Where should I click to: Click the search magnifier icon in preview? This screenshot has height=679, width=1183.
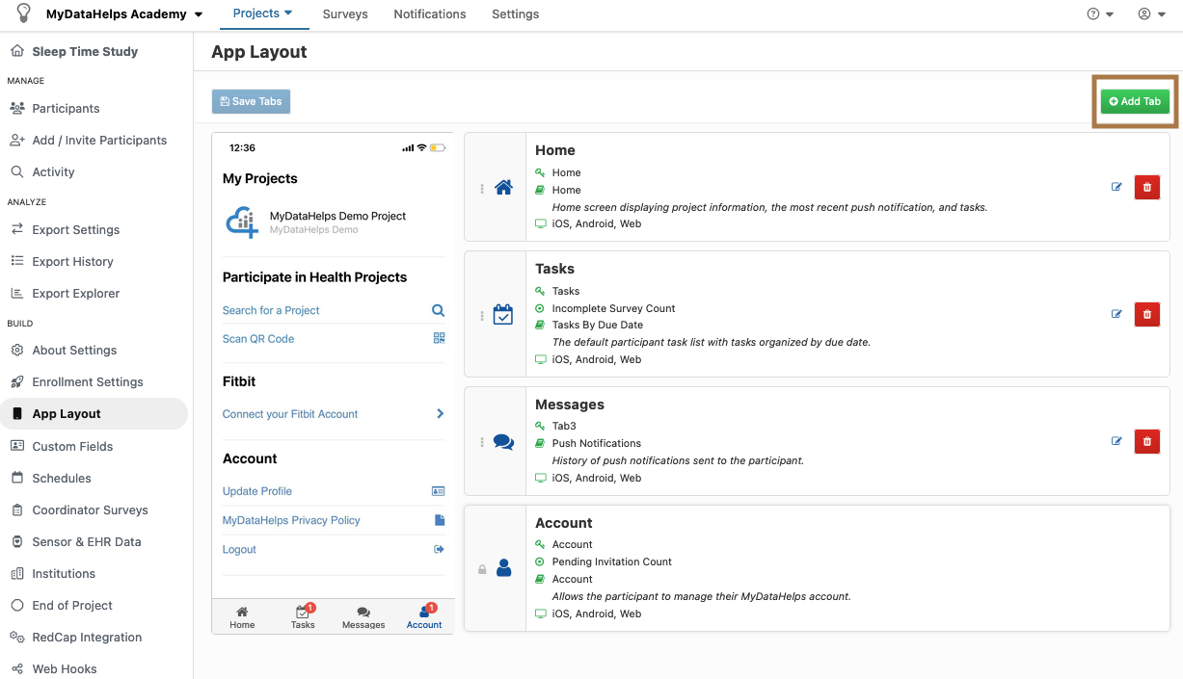439,310
